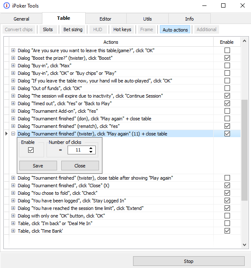
Task: Expand the Tournament finished (rematch) row
Action: pos(13,126)
